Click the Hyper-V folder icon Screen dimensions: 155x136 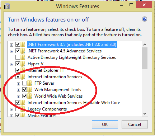[x=23, y=64]
